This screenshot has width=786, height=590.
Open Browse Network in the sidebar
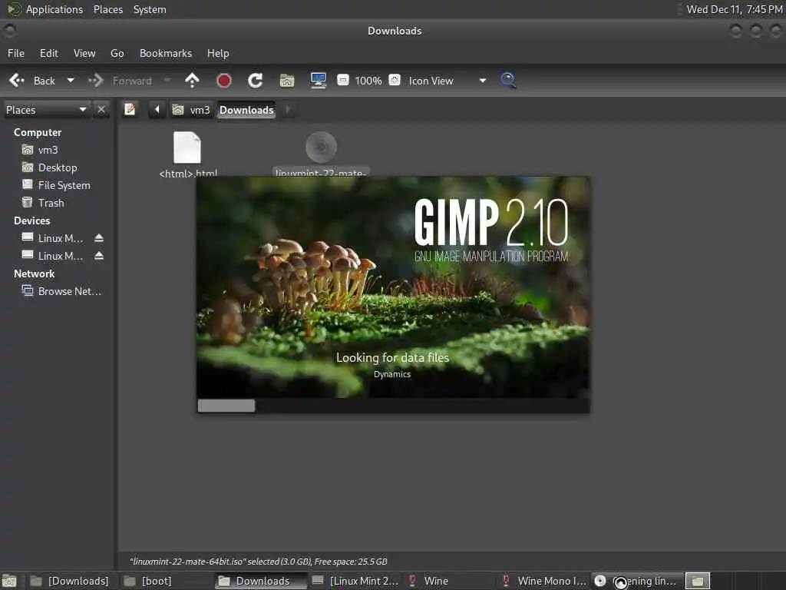click(x=62, y=291)
